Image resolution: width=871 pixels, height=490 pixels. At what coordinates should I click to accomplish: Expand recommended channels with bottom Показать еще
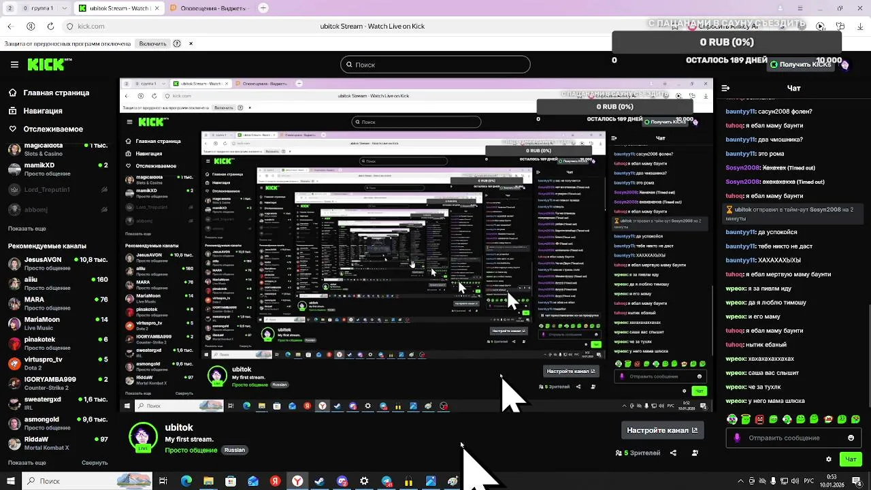click(27, 463)
